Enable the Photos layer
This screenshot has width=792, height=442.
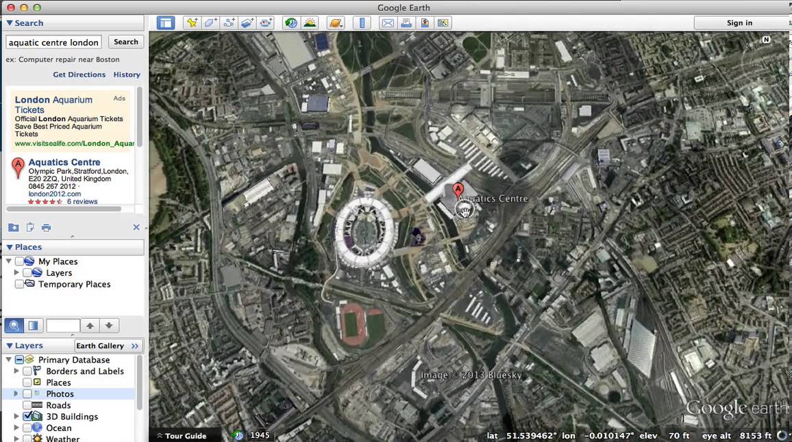tap(27, 394)
